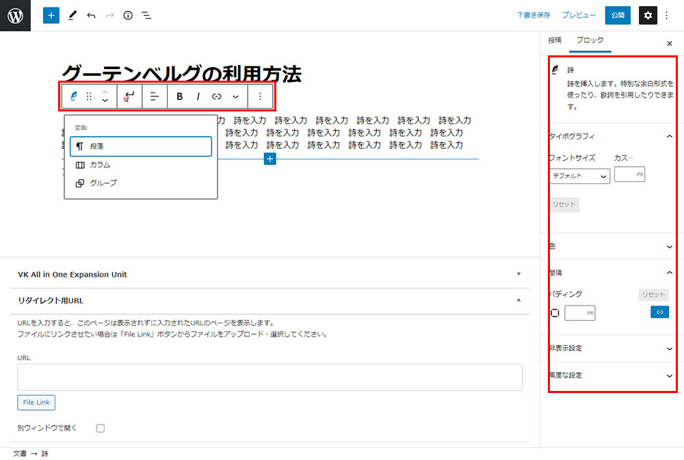Click the undo arrow icon
The width and height of the screenshot is (684, 460).
(x=91, y=15)
